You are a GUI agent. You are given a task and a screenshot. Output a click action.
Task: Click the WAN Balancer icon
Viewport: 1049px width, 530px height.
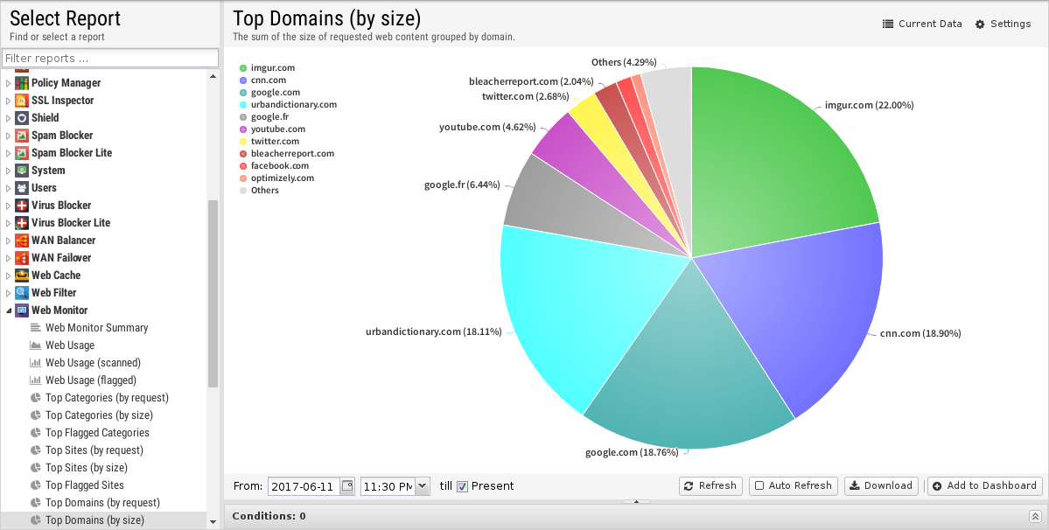tap(21, 240)
